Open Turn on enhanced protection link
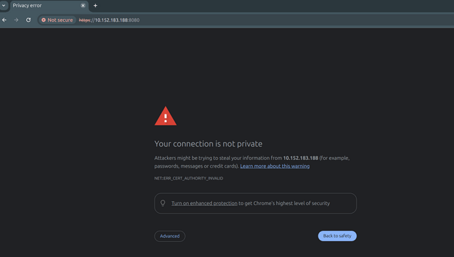This screenshot has height=257, width=454. (x=205, y=203)
